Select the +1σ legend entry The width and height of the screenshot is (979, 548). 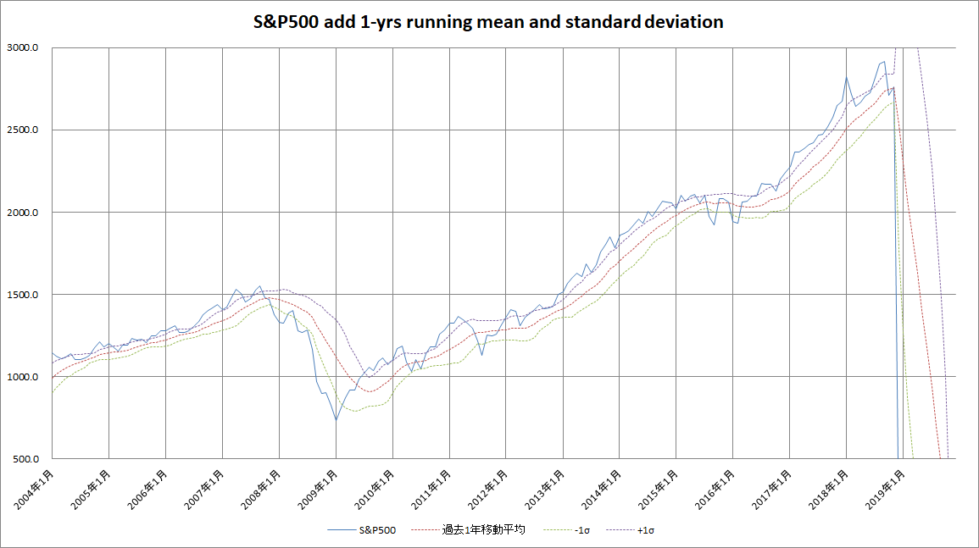pyautogui.click(x=630, y=530)
